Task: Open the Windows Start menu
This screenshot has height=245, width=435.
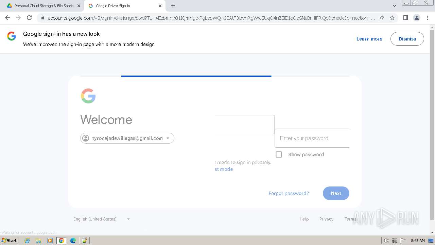Action: [10, 240]
